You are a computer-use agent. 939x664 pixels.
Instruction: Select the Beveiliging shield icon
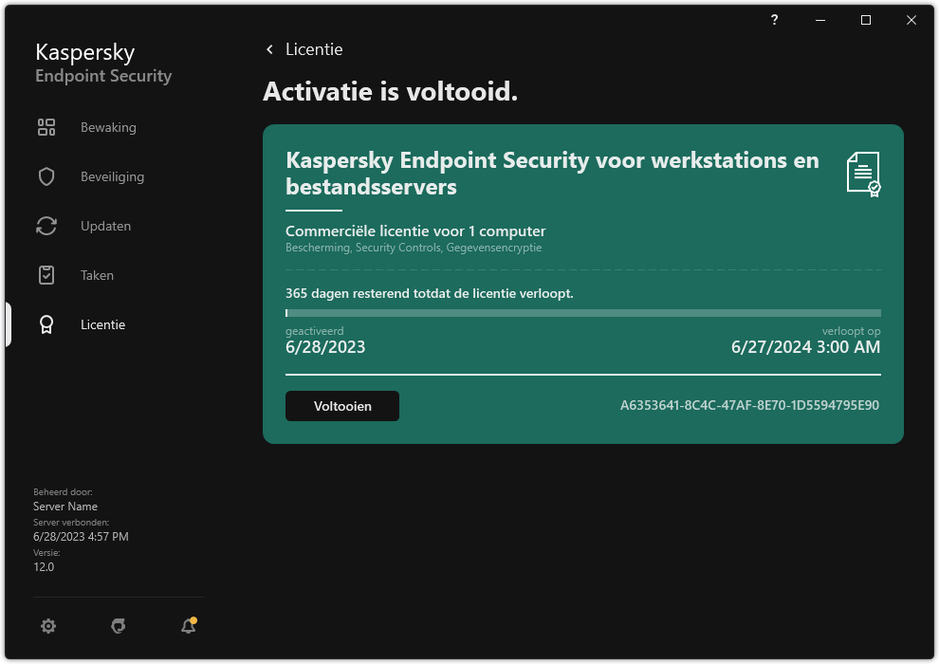tap(46, 175)
